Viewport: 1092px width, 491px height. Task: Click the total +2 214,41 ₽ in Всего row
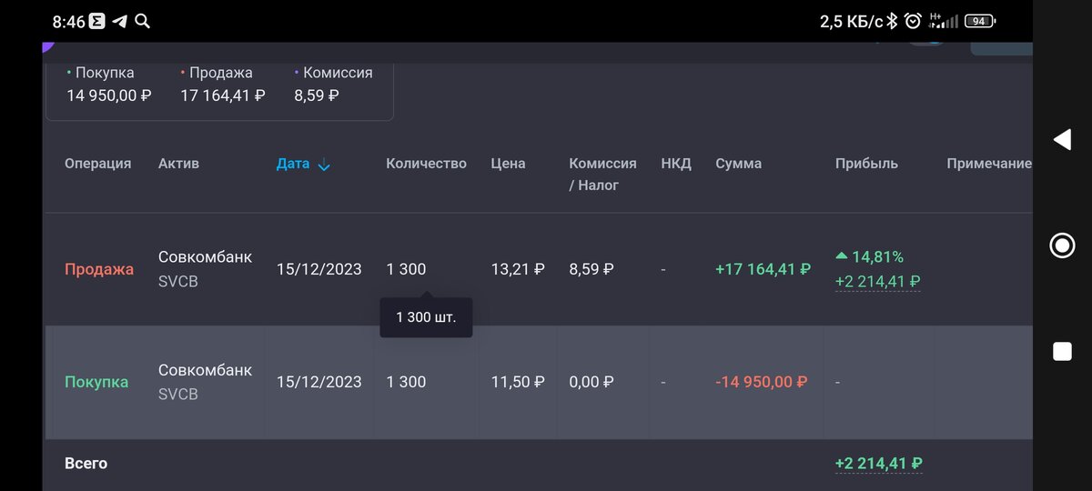pos(879,464)
